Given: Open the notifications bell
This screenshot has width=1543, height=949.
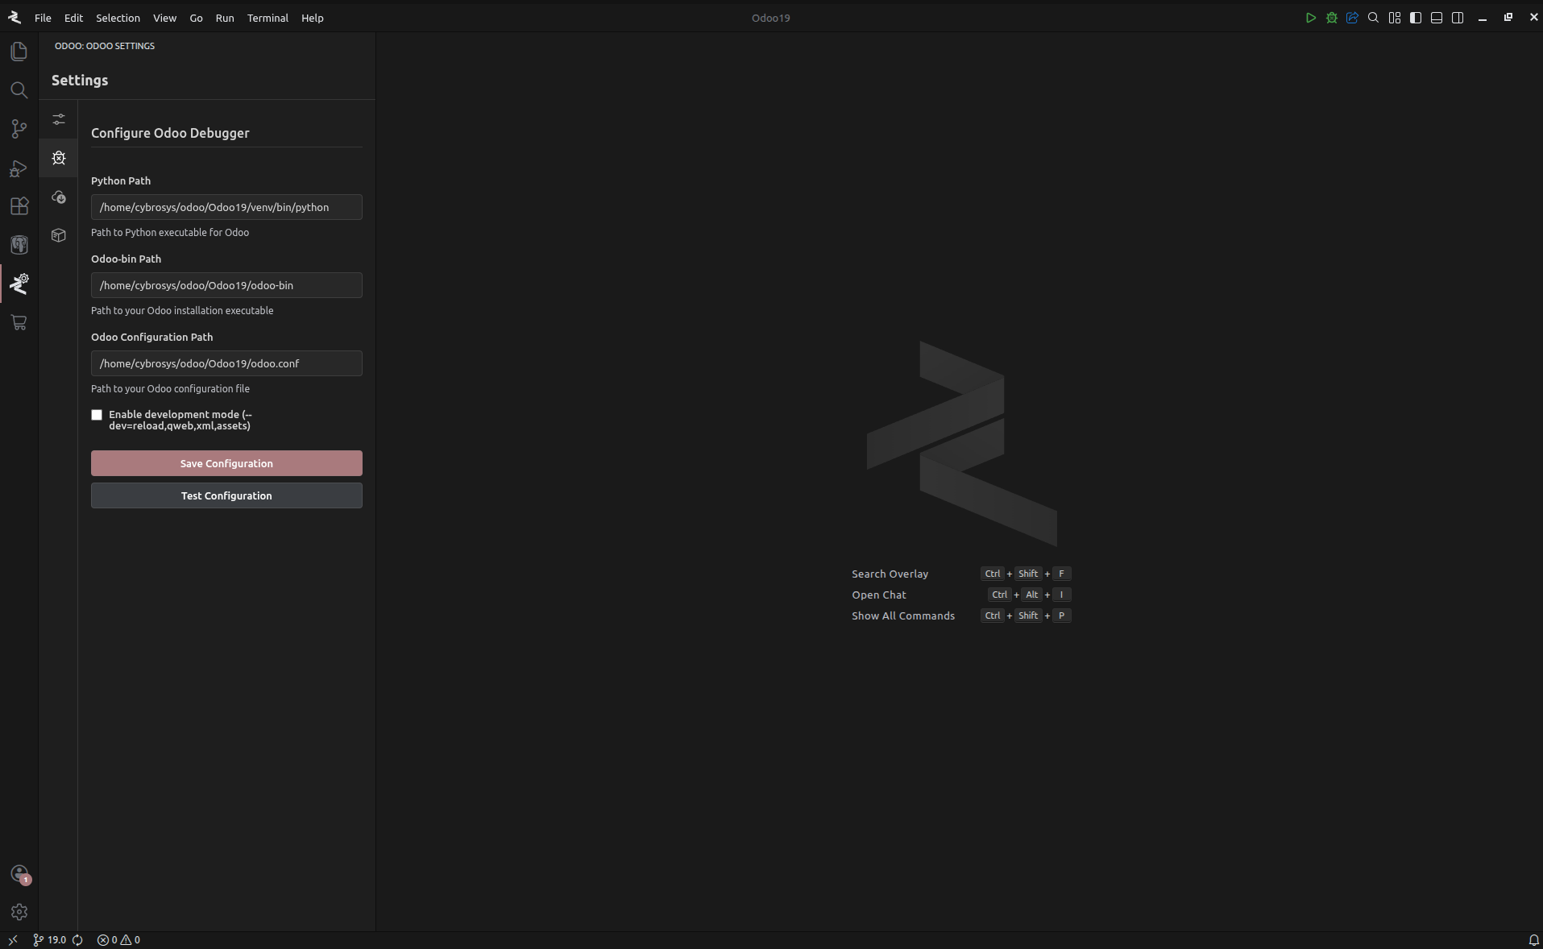Looking at the screenshot, I should pyautogui.click(x=1533, y=939).
